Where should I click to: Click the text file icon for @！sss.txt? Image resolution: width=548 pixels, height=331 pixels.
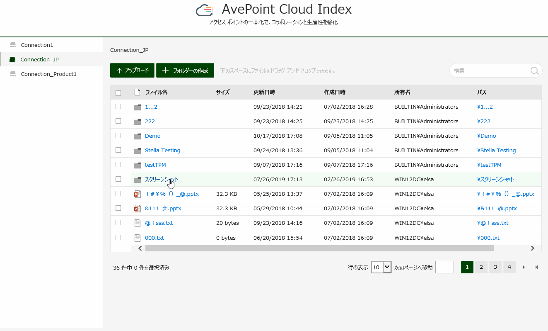138,223
